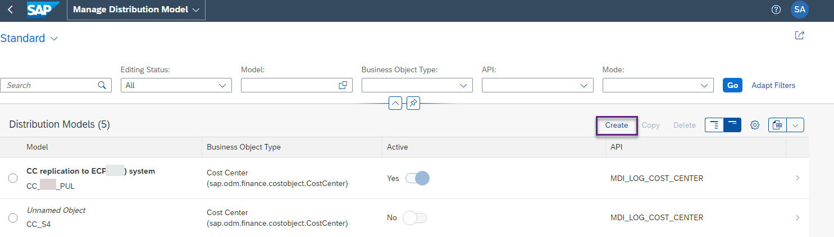Pin the filter header bar

(x=413, y=103)
